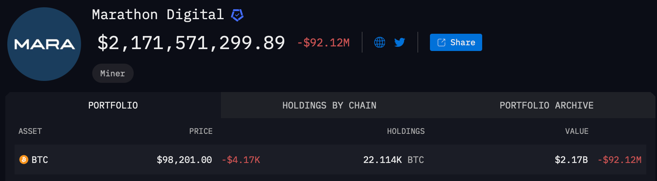Image resolution: width=657 pixels, height=181 pixels.
Task: Sort by the Price column header
Action: tap(201, 131)
